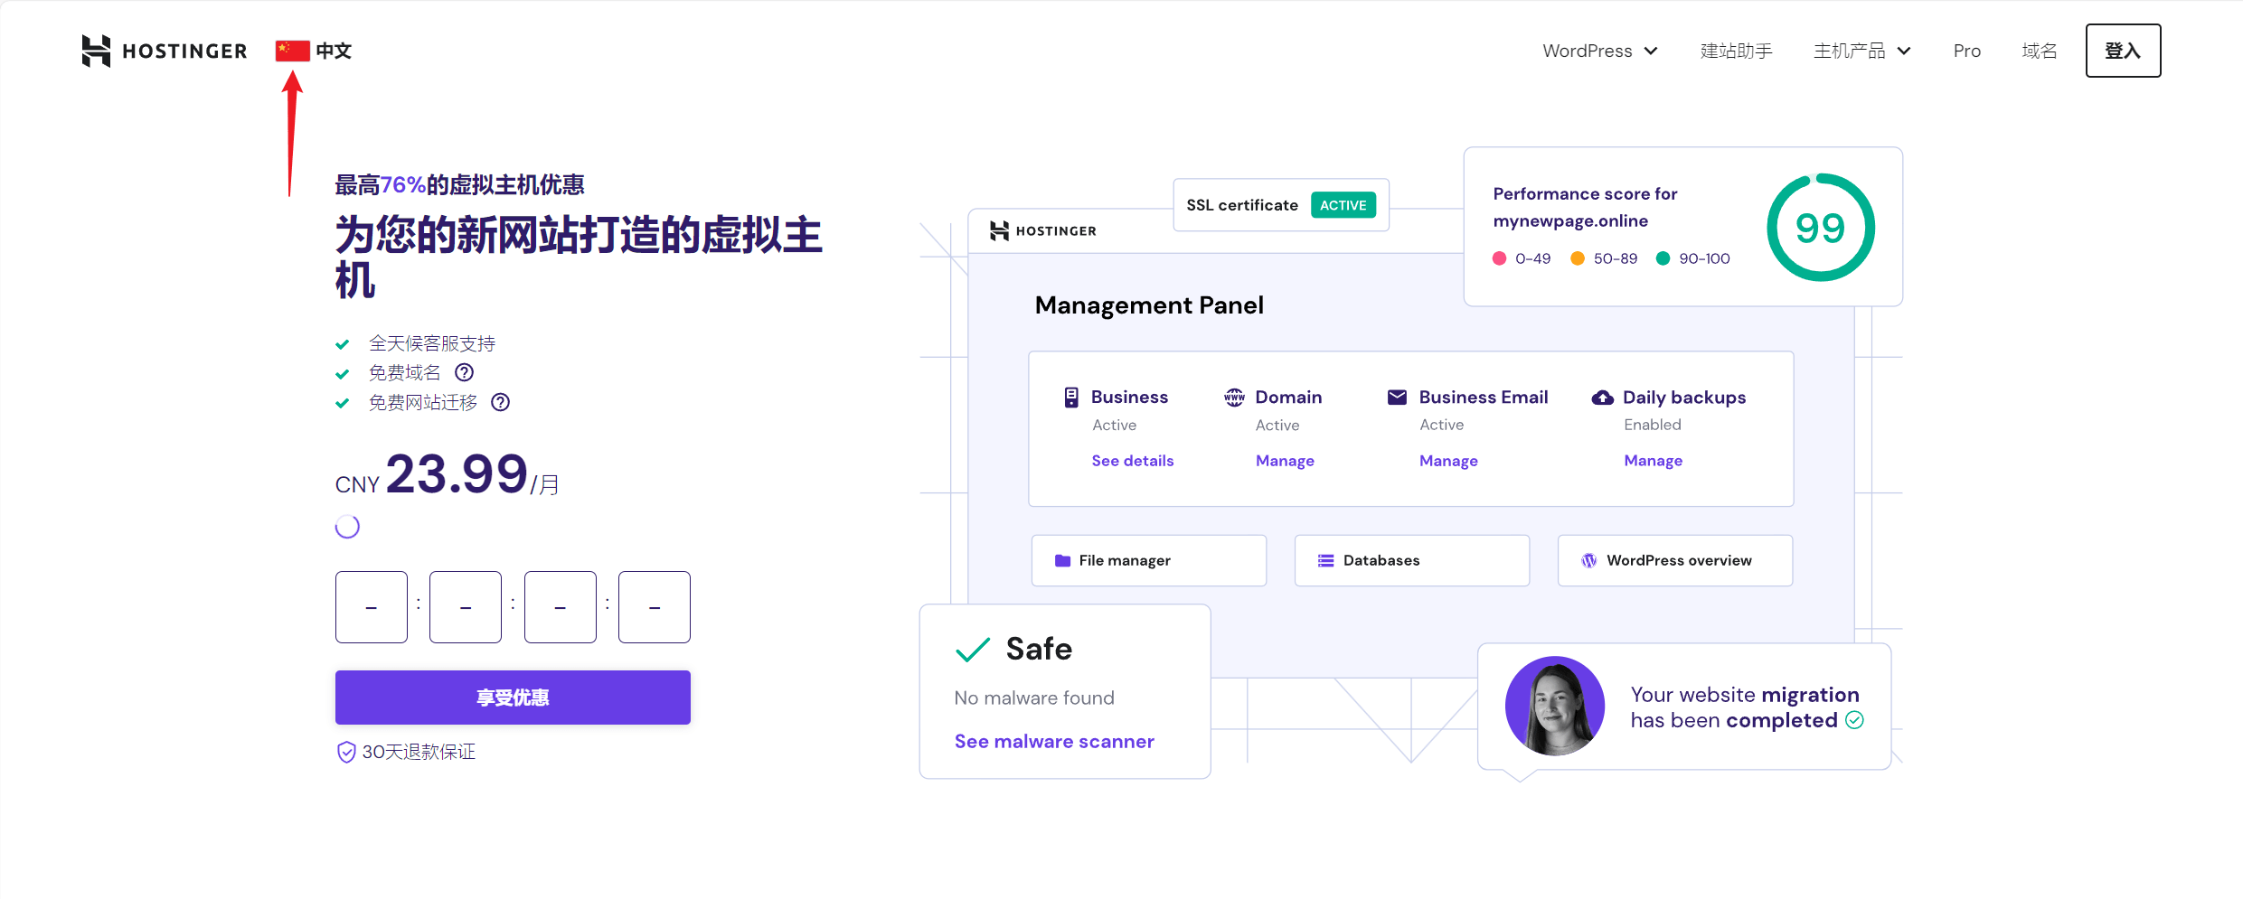Screen dimensions: 2243x899
Task: Click the green check next to 免费域名
Action: 342,374
